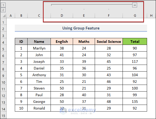This screenshot has height=119, width=156.
Task: Select the Maths header cell
Action: pyautogui.click(x=84, y=42)
